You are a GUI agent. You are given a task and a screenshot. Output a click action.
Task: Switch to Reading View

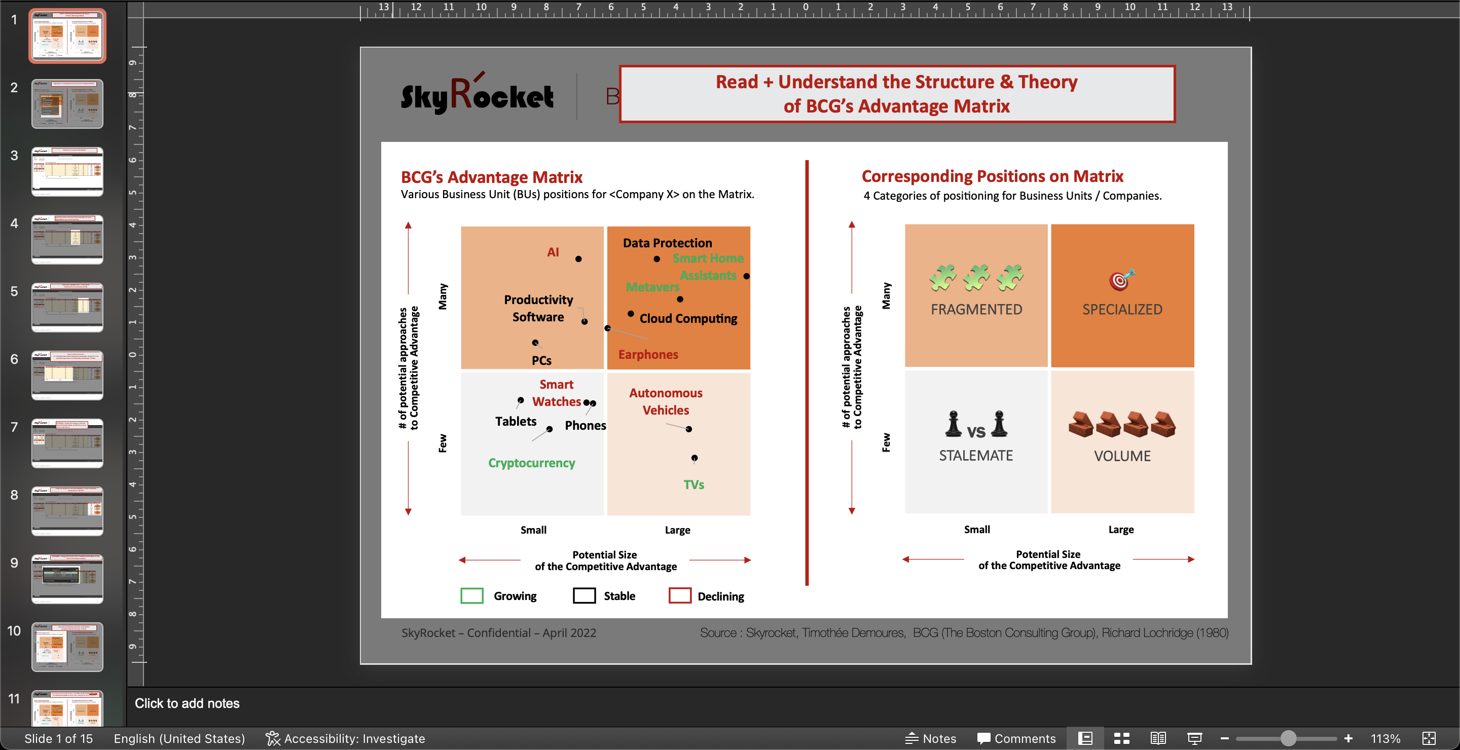[x=1158, y=738]
